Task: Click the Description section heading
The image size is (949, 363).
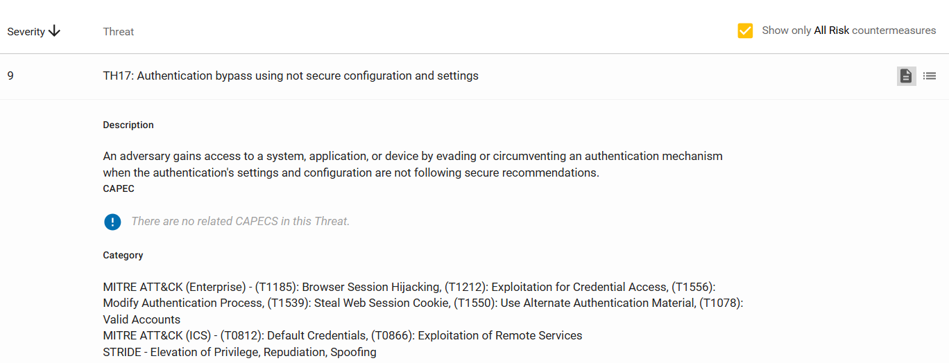Action: (128, 125)
